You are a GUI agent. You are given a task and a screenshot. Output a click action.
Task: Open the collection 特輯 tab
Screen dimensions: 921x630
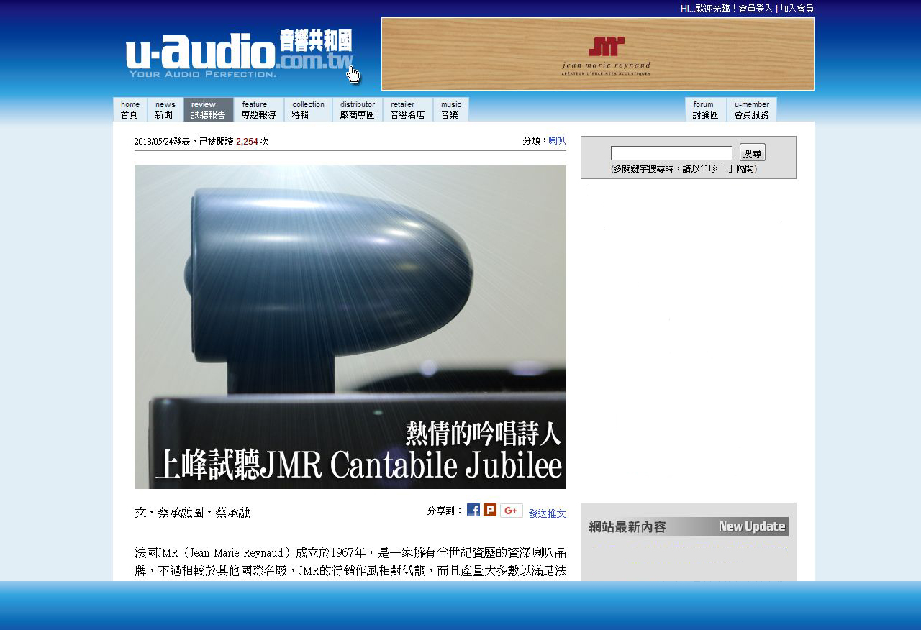[308, 109]
